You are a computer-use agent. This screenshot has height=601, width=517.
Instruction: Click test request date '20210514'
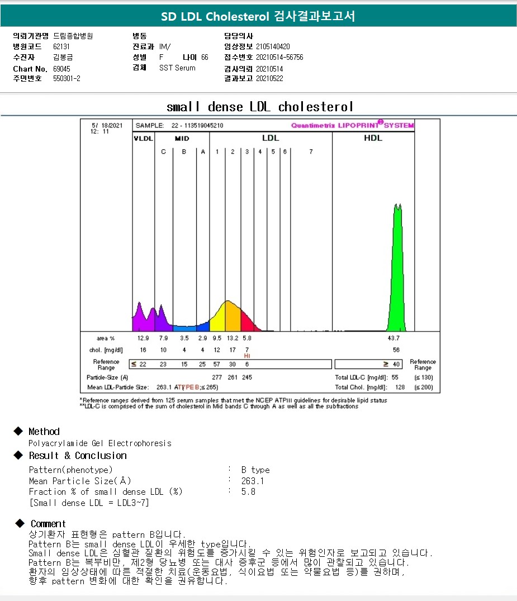(x=269, y=69)
